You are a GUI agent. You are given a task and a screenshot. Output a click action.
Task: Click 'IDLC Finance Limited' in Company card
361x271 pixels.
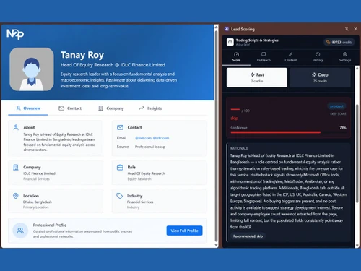(39, 173)
